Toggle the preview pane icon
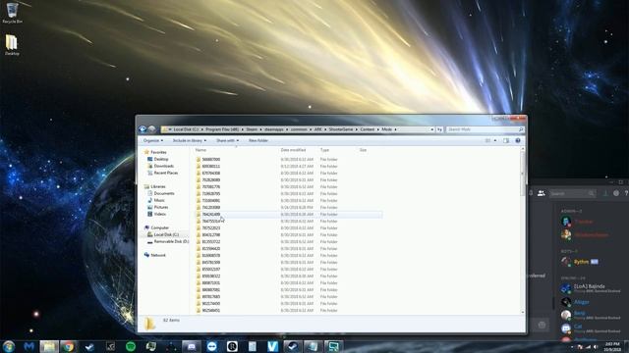This screenshot has width=629, height=353. pyautogui.click(x=506, y=140)
